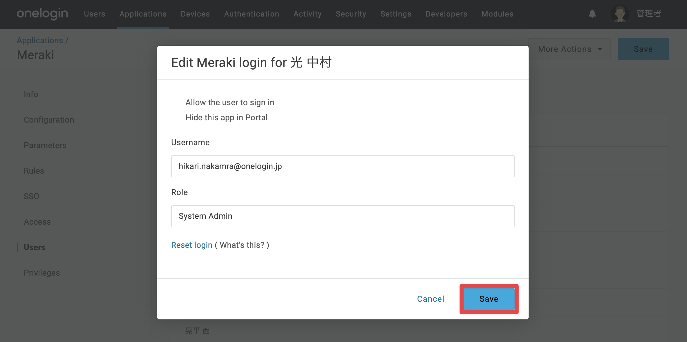Click the onelogin logo
The image size is (687, 342).
42,14
